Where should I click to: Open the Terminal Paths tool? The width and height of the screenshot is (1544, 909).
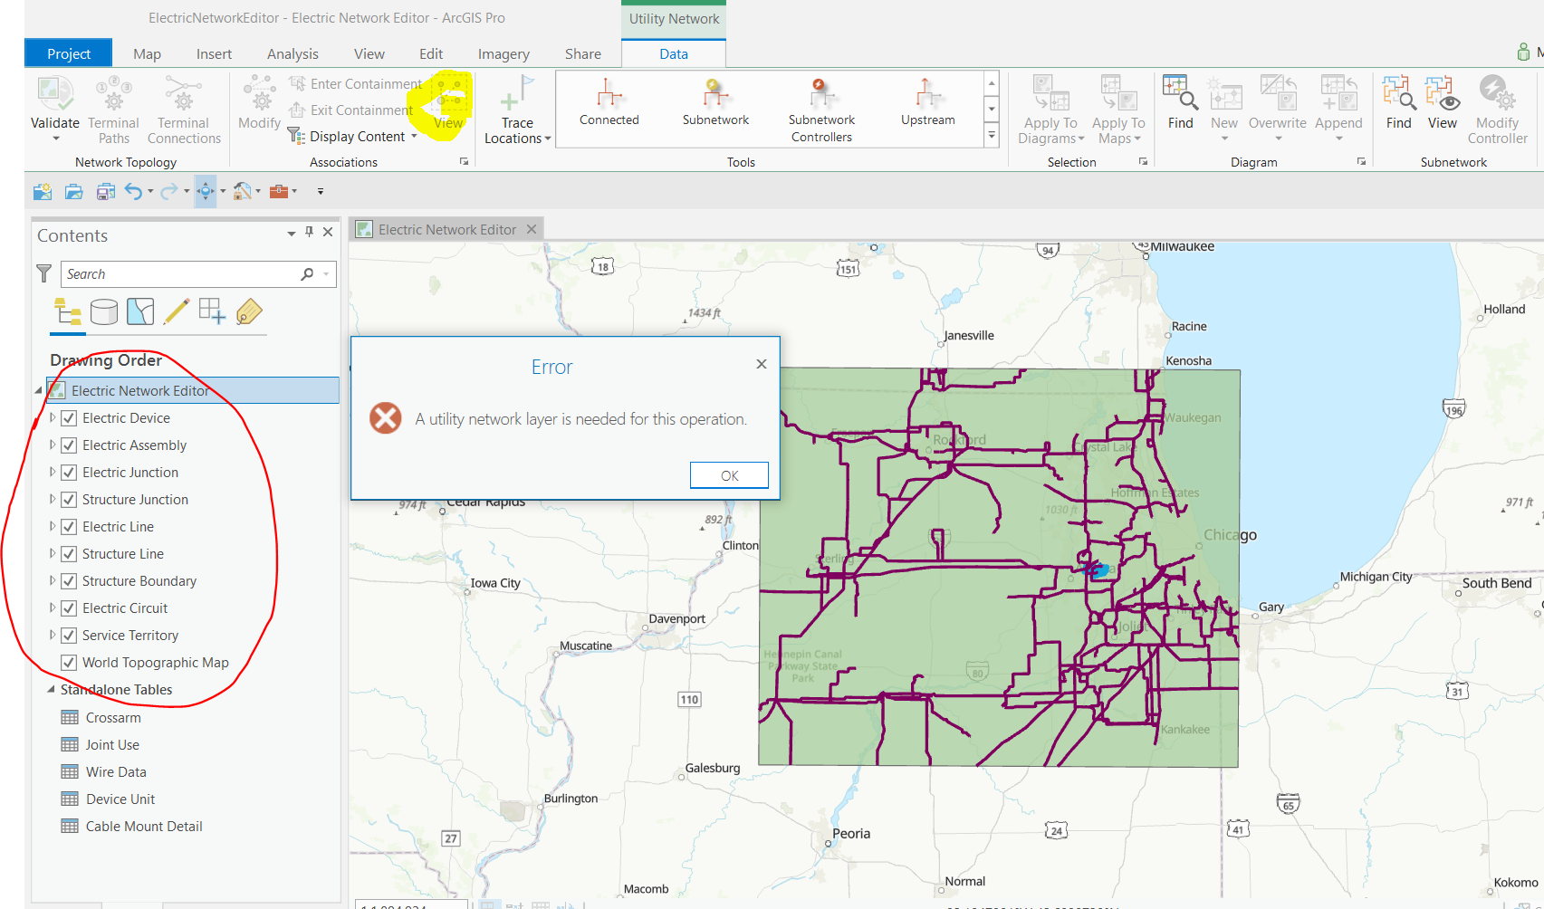[113, 110]
